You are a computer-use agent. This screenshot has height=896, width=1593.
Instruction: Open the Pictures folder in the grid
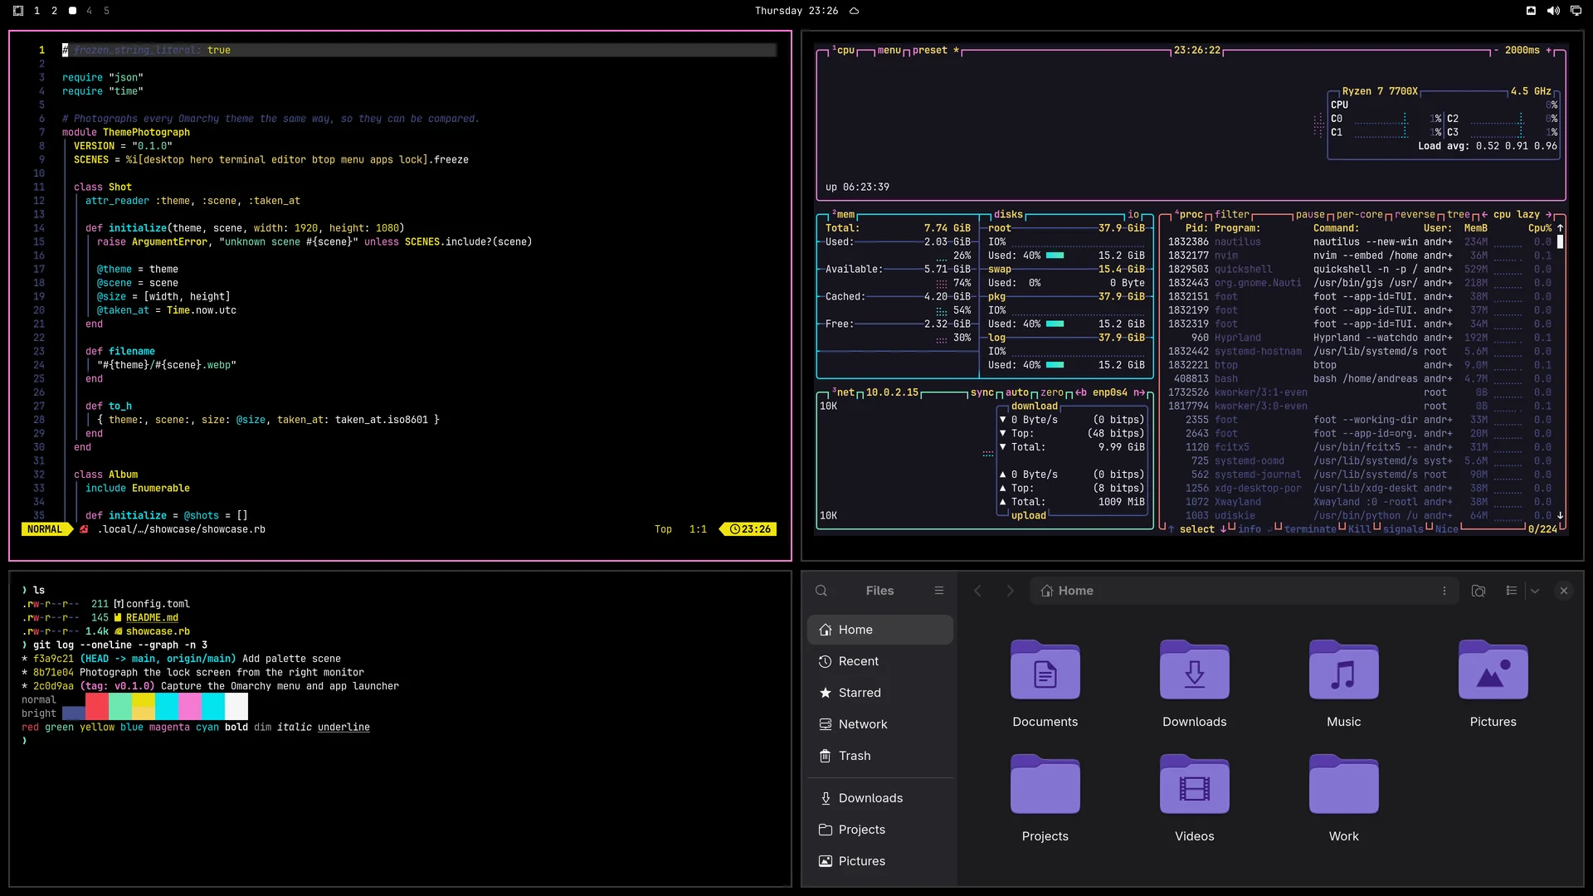coord(1493,684)
